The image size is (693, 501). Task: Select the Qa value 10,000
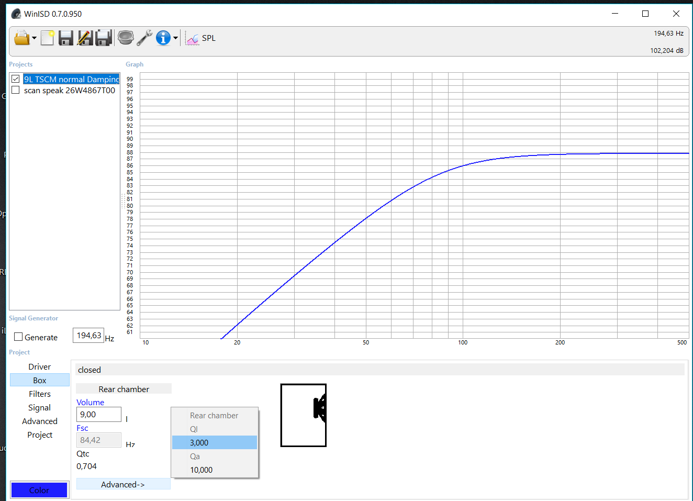215,470
